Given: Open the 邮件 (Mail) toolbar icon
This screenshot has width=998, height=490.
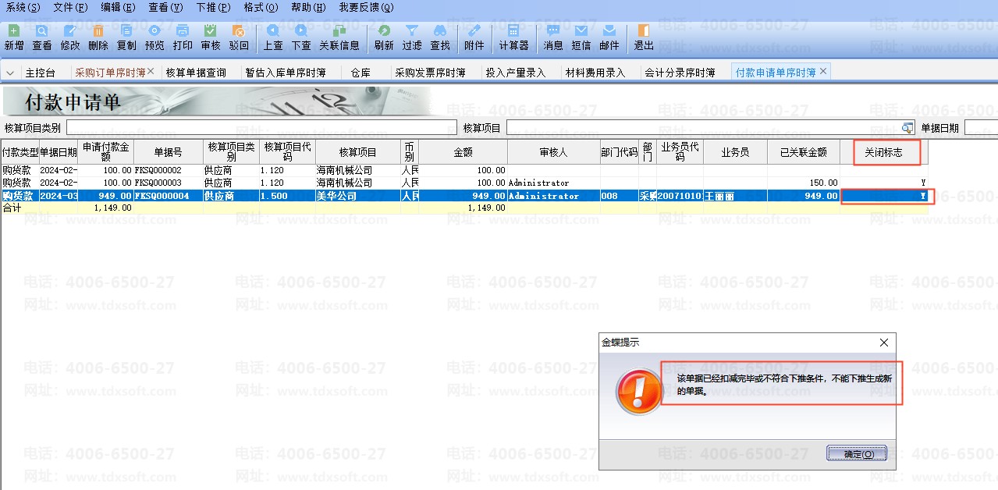Looking at the screenshot, I should pyautogui.click(x=609, y=37).
